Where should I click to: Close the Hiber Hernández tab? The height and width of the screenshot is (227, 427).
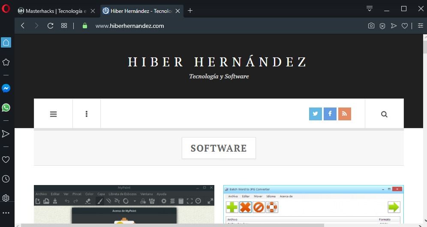pos(178,11)
